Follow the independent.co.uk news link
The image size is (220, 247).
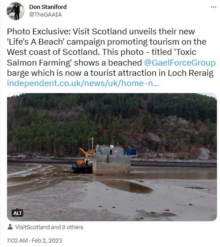pos(83,83)
